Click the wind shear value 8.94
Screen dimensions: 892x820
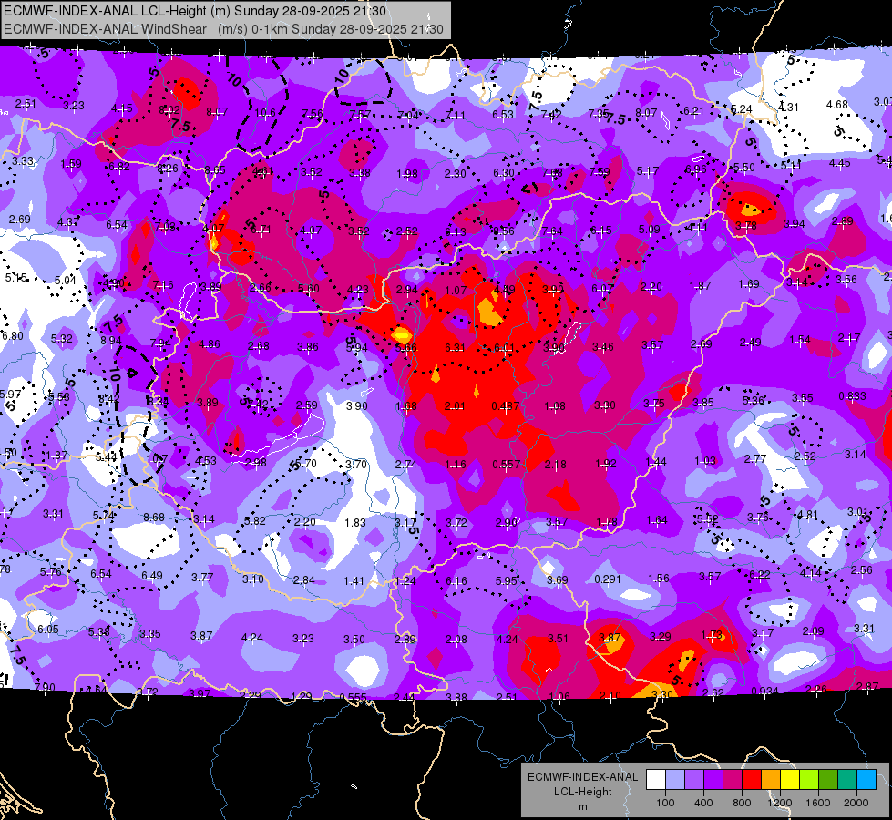click(x=111, y=340)
